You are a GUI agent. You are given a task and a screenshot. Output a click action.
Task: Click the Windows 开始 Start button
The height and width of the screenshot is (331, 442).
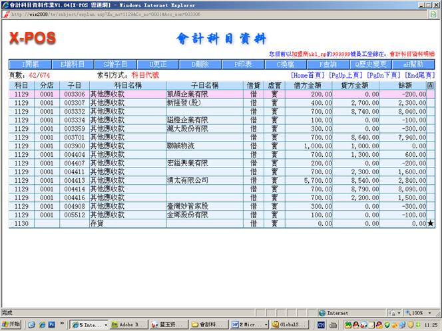point(11,324)
